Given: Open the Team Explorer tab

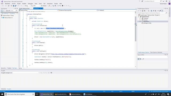Looking at the screenshot, I should pyautogui.click(x=156, y=52).
